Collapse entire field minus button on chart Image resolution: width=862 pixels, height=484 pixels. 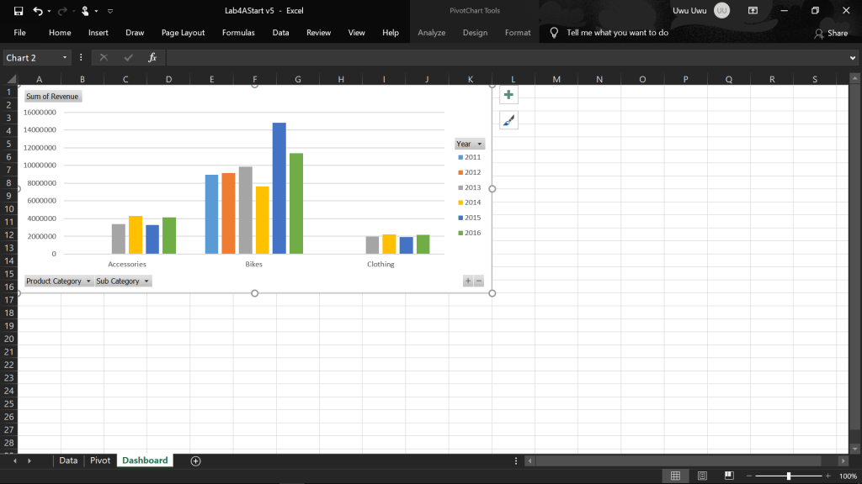click(479, 281)
